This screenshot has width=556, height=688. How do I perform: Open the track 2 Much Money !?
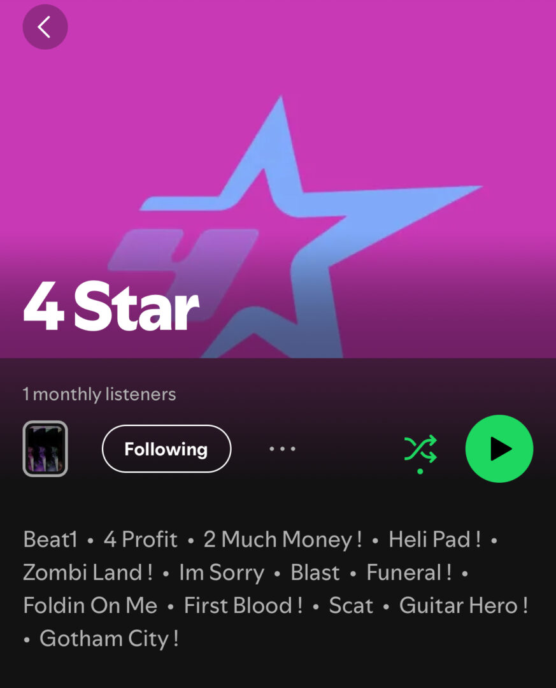283,540
